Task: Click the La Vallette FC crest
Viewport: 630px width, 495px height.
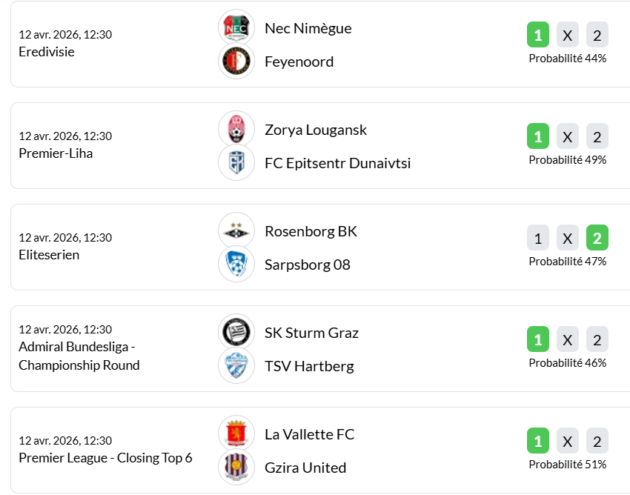Action: 236,433
